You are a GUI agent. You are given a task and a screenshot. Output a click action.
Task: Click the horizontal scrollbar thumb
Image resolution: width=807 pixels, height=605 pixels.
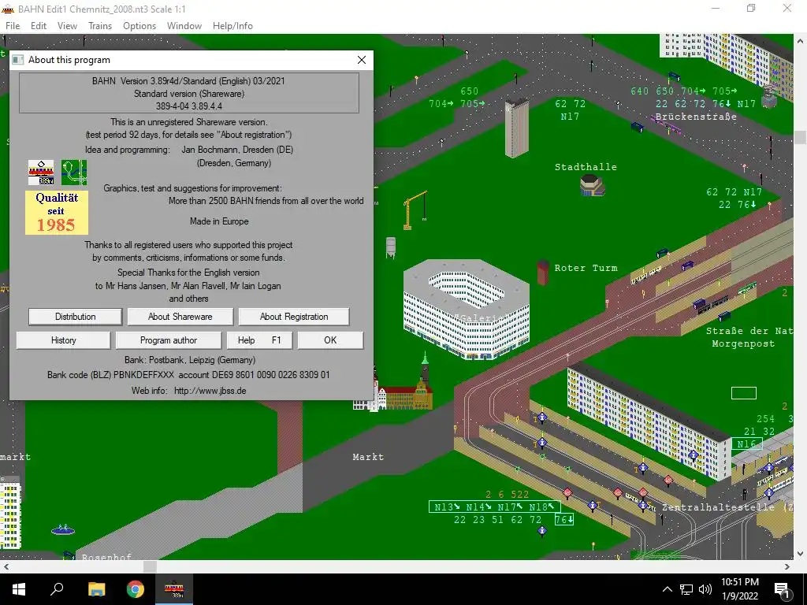point(150,566)
